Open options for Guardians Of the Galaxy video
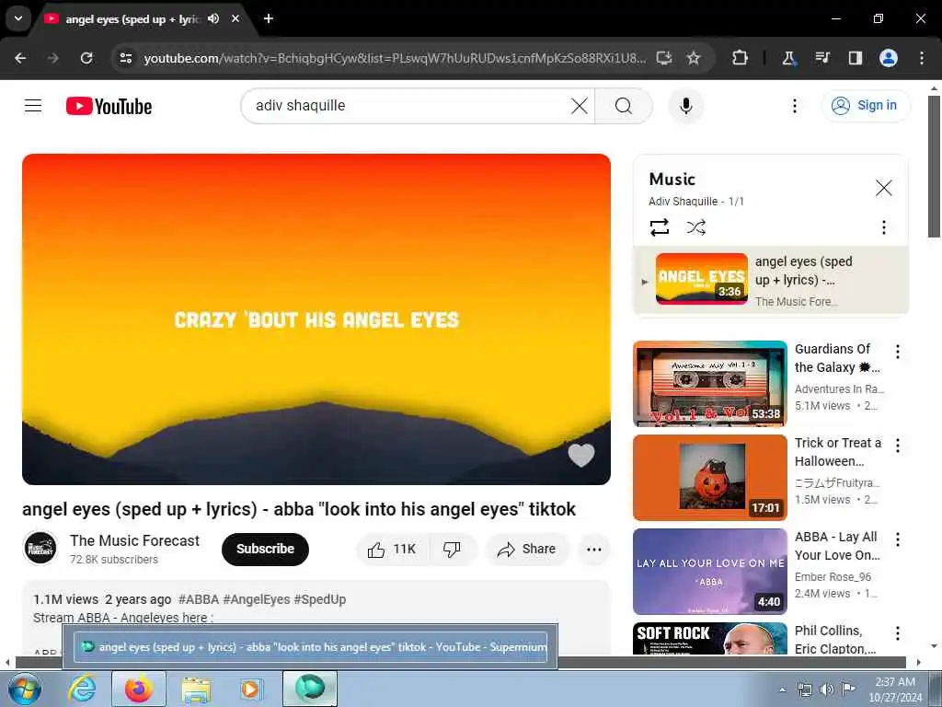The height and width of the screenshot is (707, 942). click(898, 352)
